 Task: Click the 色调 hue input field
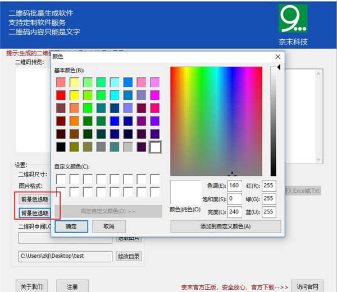235,186
